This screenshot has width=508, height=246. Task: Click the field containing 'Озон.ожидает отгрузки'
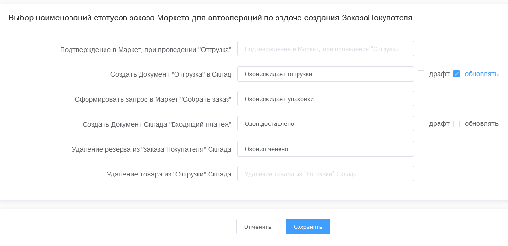pyautogui.click(x=325, y=74)
